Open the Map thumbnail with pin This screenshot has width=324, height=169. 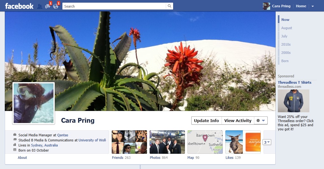point(205,142)
